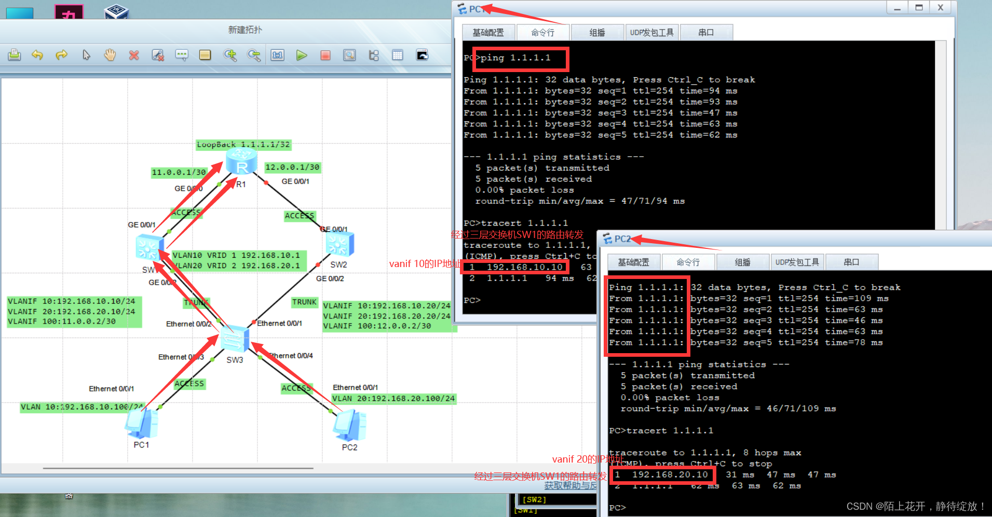
Task: Click the TRUNK label near SW2 link
Action: click(x=304, y=302)
